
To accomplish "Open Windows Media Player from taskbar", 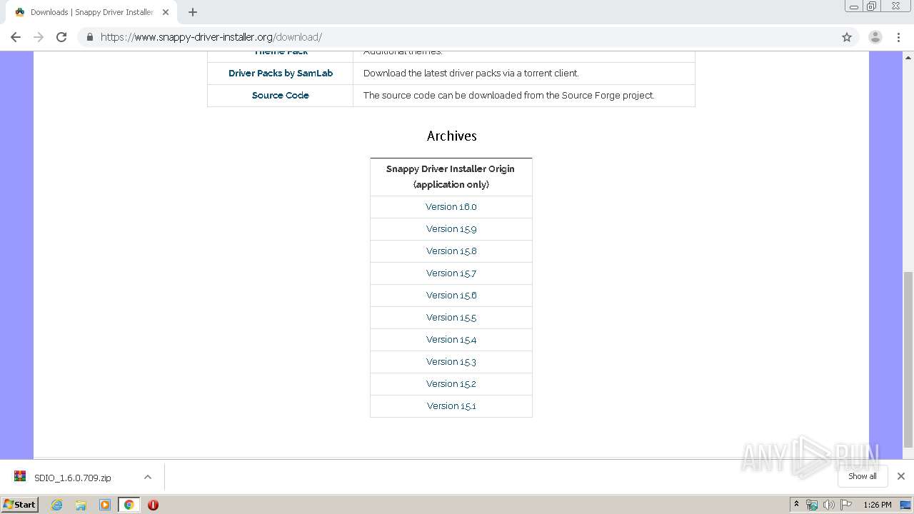I will coord(105,505).
